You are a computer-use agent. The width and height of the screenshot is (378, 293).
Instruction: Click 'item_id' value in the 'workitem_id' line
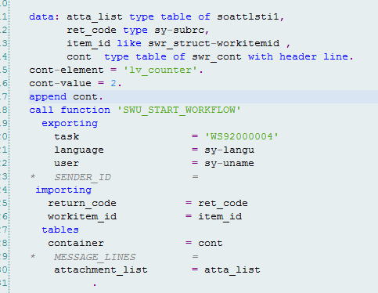pos(220,217)
